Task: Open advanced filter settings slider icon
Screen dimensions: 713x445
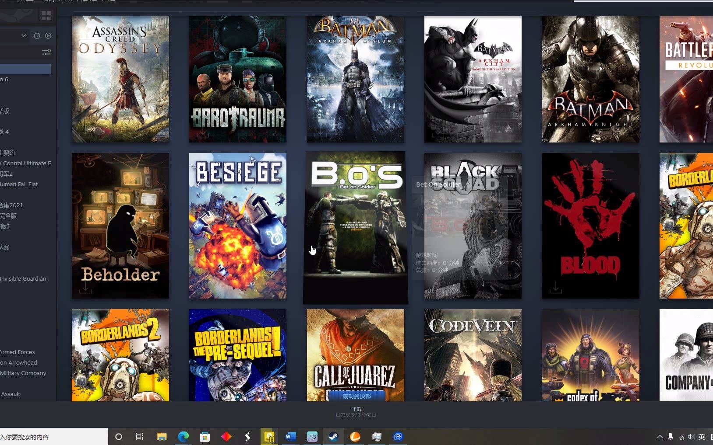Action: click(x=46, y=52)
